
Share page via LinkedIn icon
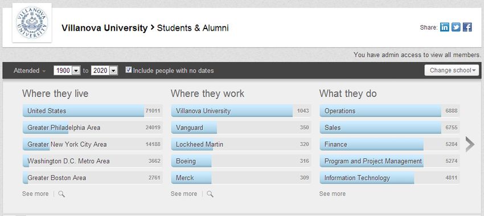pyautogui.click(x=445, y=27)
